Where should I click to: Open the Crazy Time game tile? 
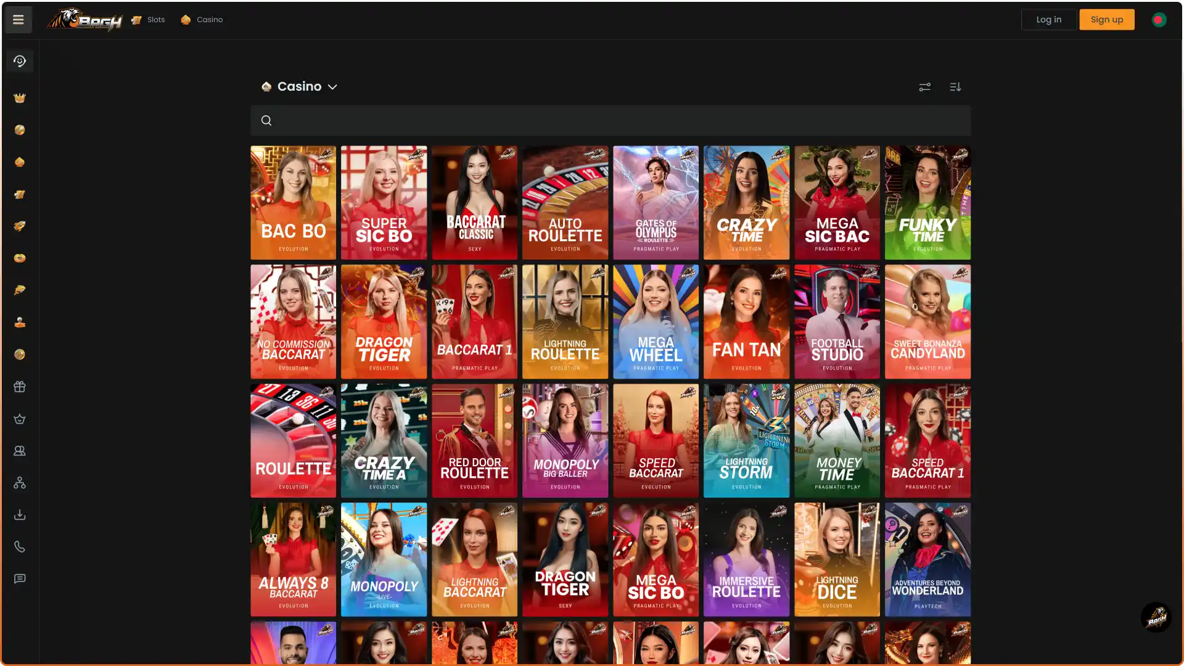pos(747,203)
